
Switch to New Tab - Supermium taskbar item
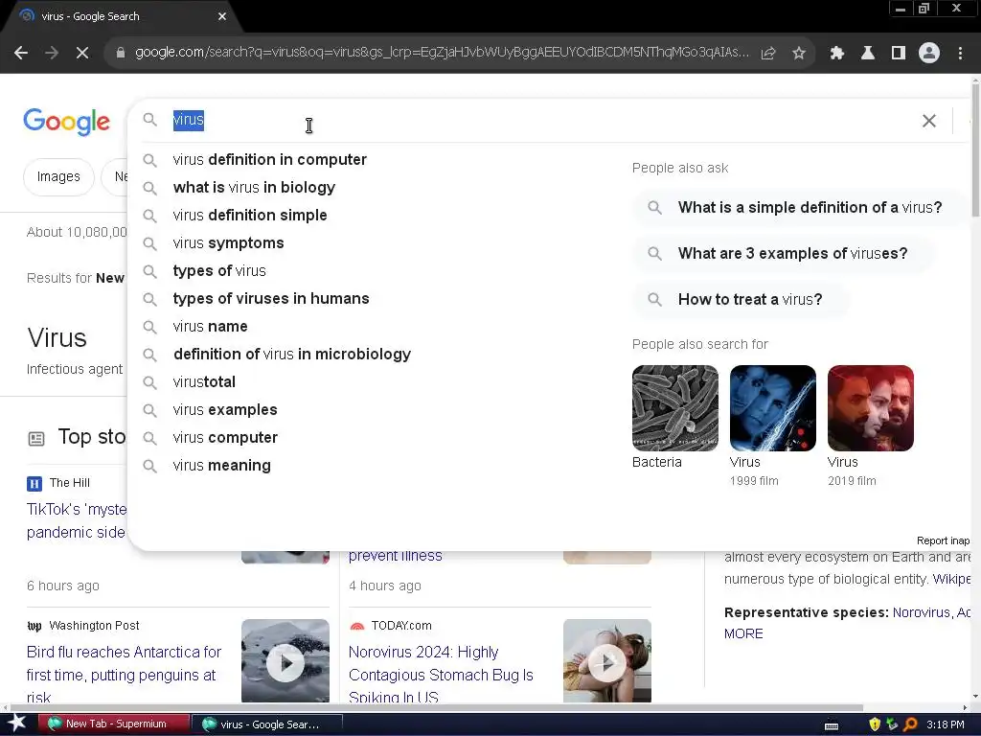114,724
